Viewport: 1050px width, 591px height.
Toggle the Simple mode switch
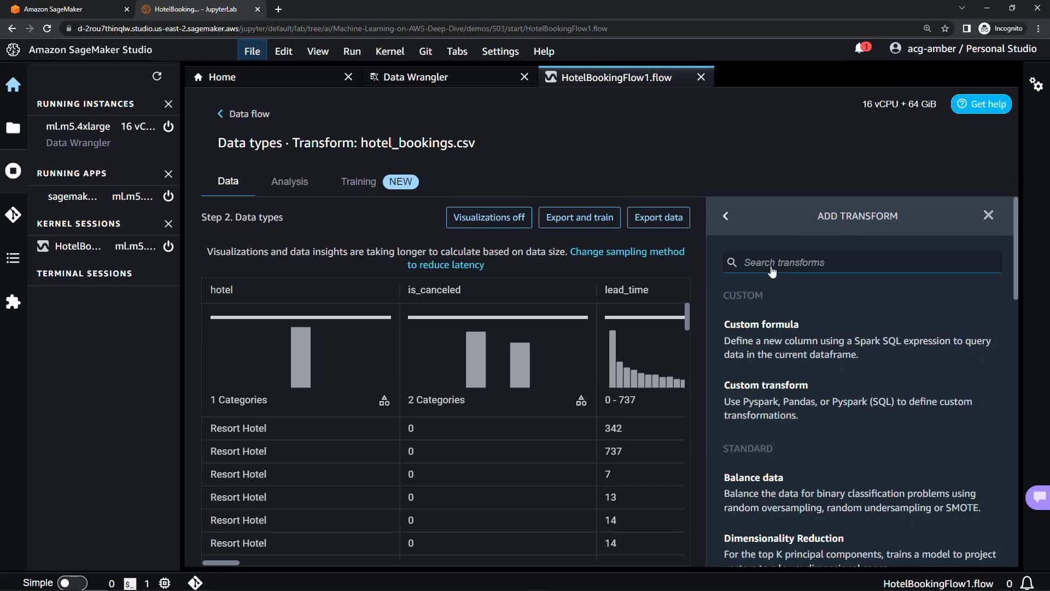coord(72,583)
